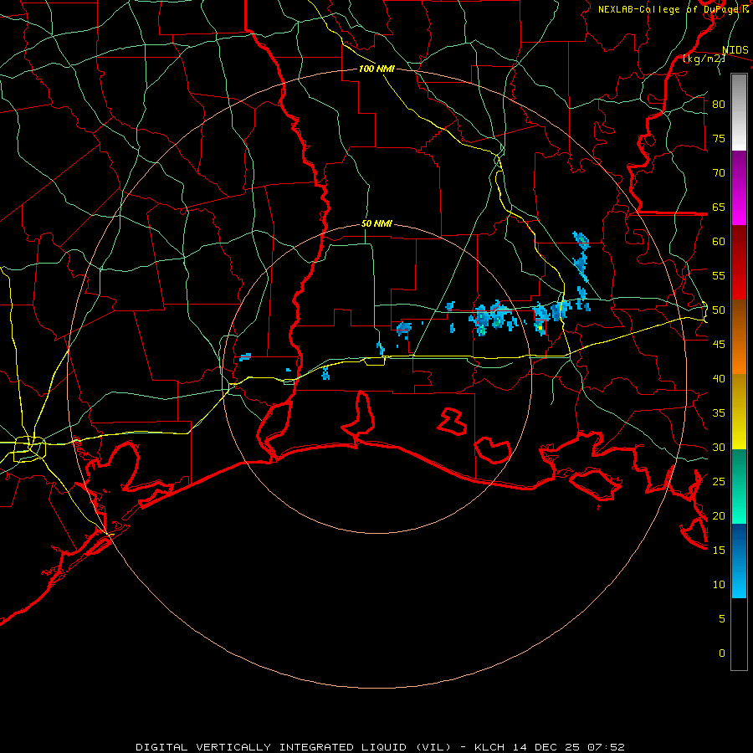Click the 10 value on the color scale
753x753 pixels.
[x=719, y=585]
